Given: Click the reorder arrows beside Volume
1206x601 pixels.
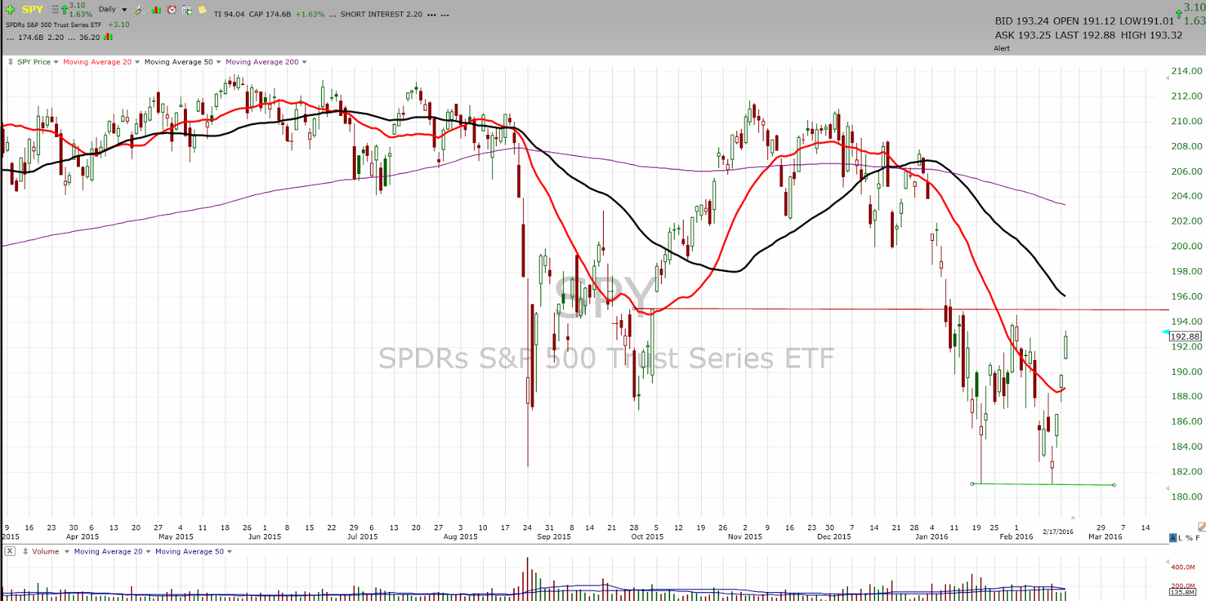Looking at the screenshot, I should 26,551.
